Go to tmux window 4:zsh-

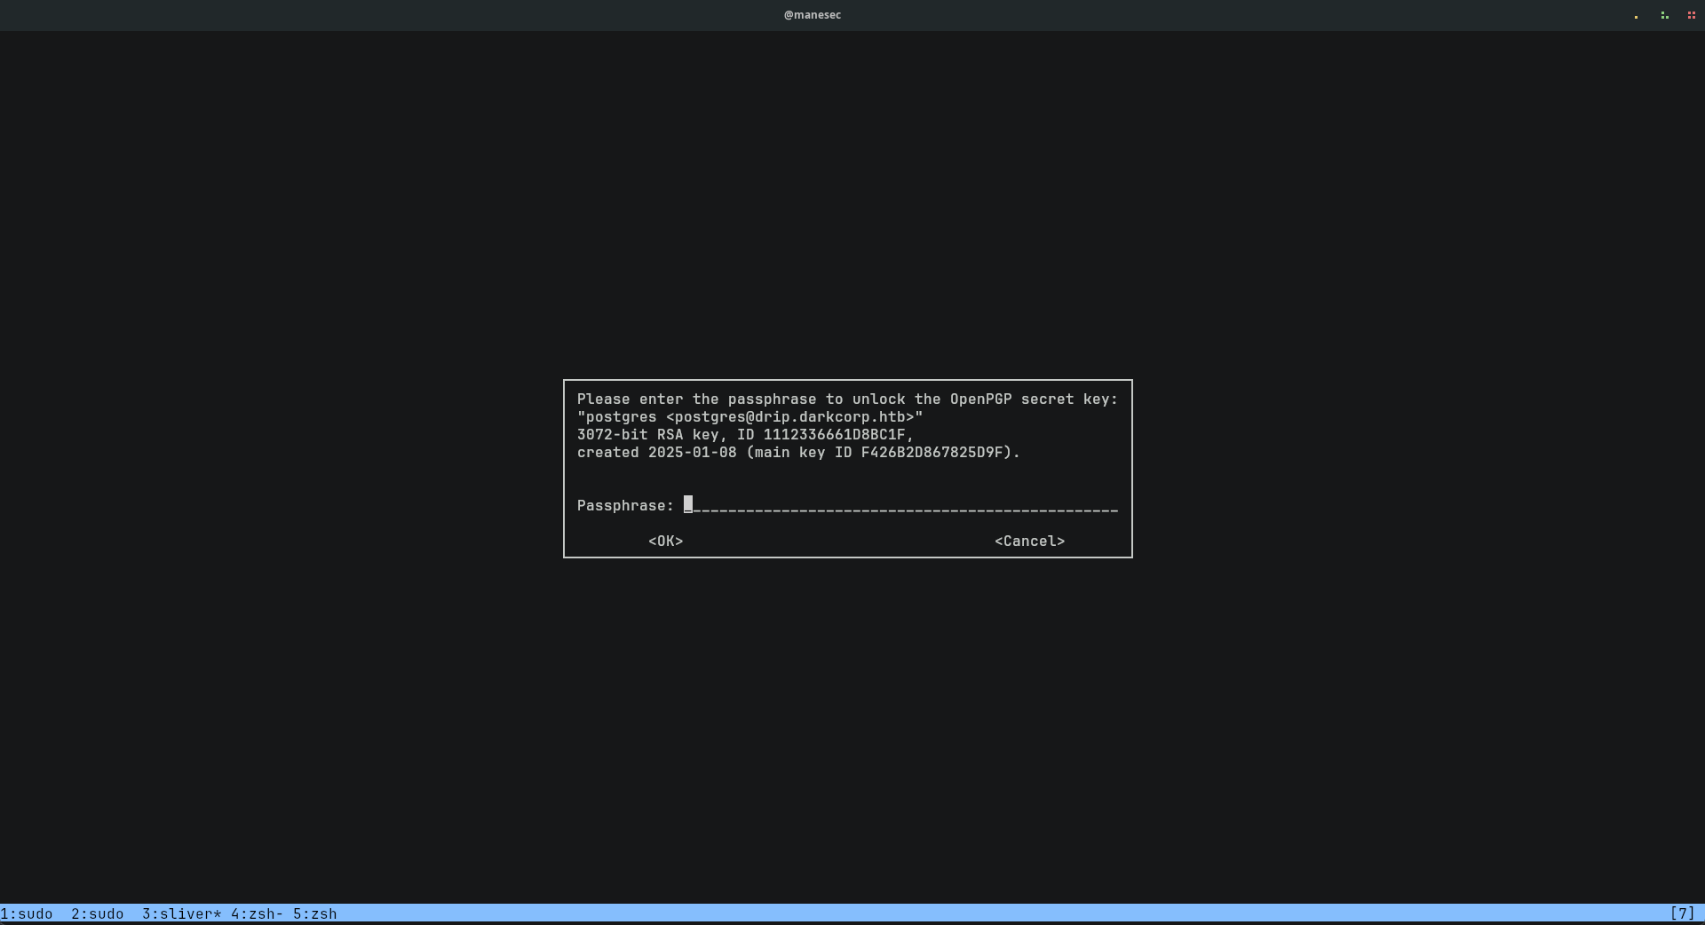[257, 913]
